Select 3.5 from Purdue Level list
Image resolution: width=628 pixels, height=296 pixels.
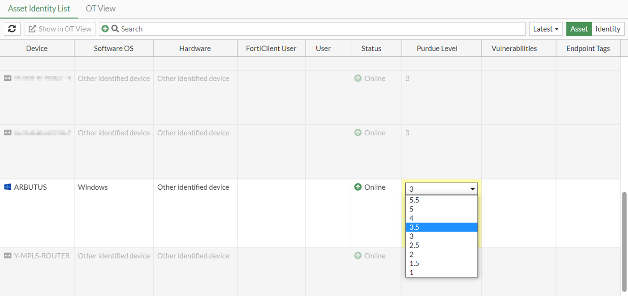pyautogui.click(x=441, y=227)
